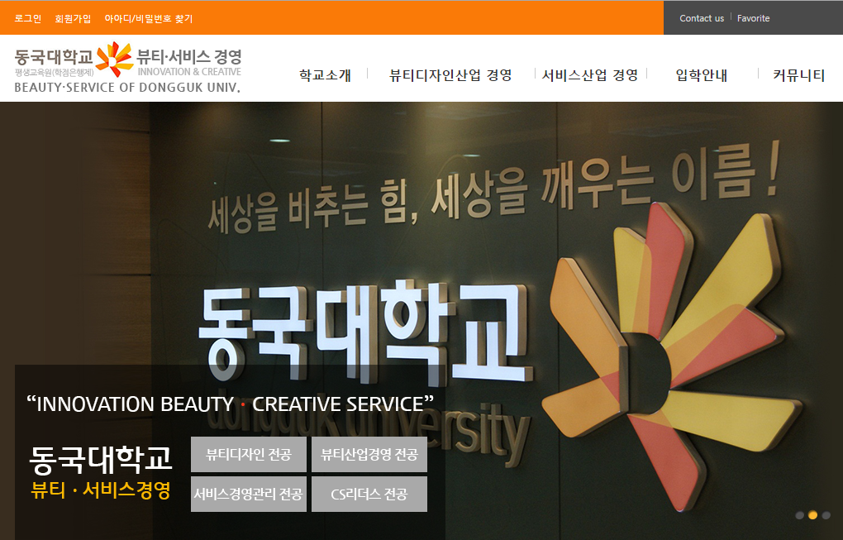Go to the 커뮤니티 community menu
This screenshot has height=540, width=843.
pyautogui.click(x=798, y=75)
